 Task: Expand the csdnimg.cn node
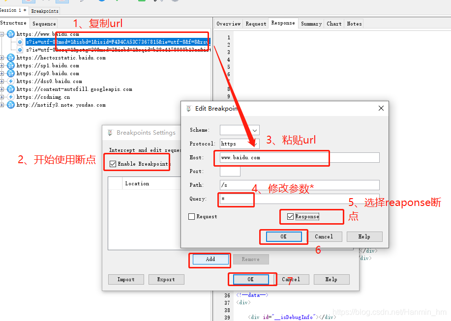tap(2, 97)
